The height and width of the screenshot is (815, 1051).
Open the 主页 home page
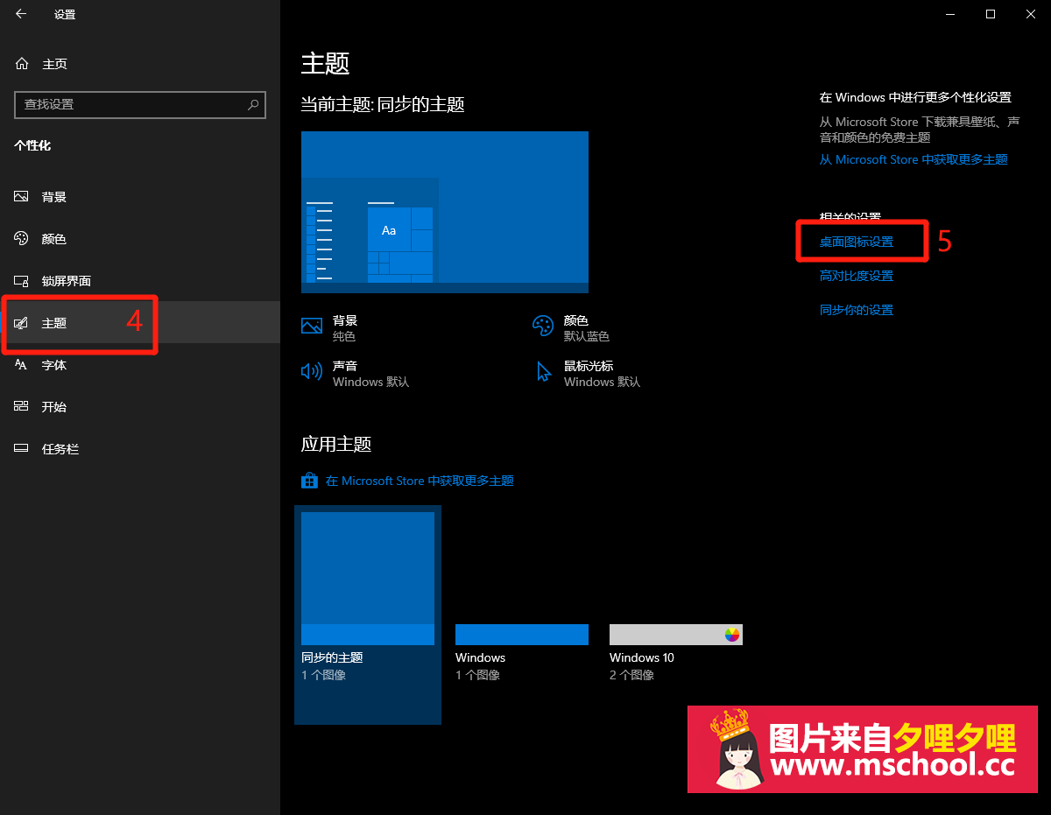140,64
